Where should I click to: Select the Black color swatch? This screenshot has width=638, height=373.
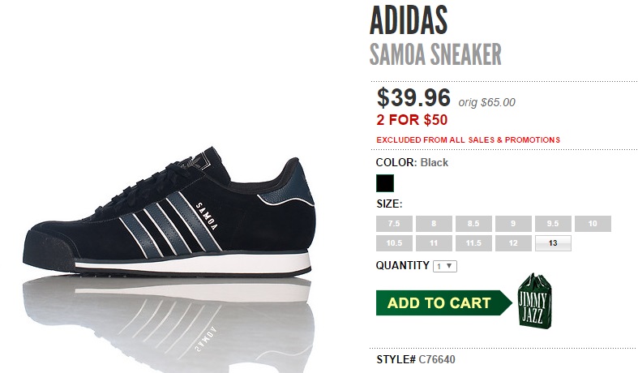pos(385,183)
